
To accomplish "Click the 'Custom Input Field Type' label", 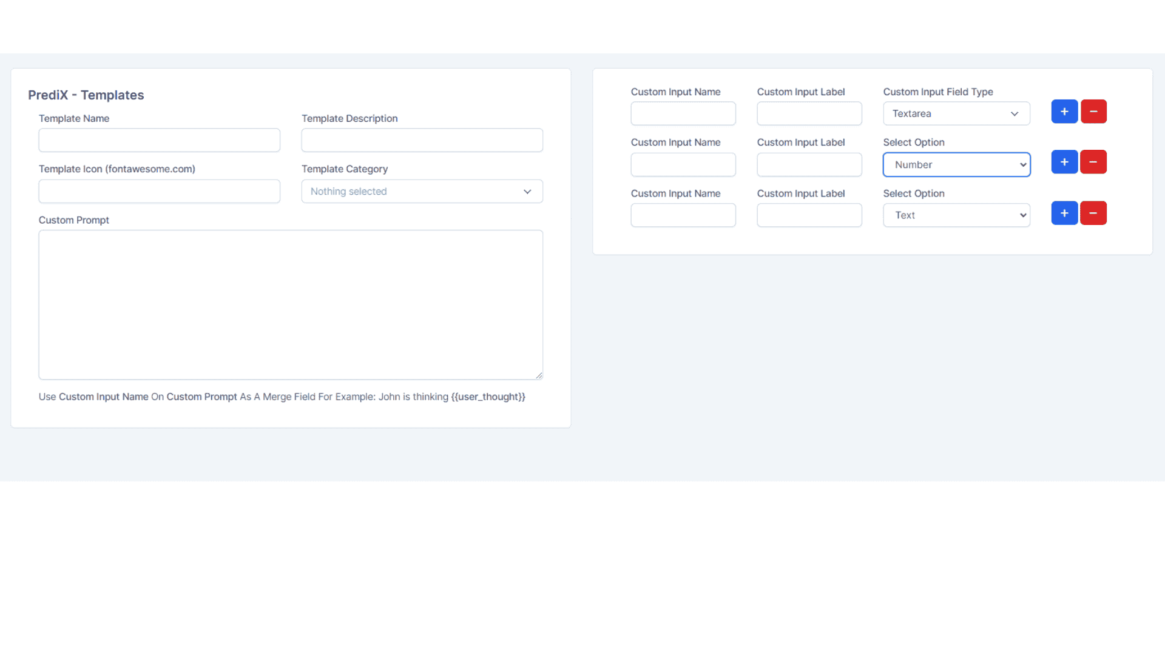I will tap(938, 92).
